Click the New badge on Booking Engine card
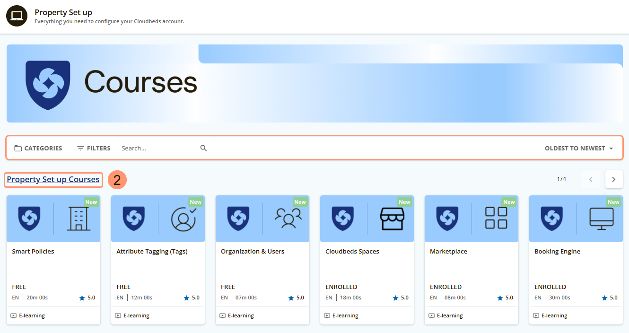The height and width of the screenshot is (333, 629). (x=613, y=202)
